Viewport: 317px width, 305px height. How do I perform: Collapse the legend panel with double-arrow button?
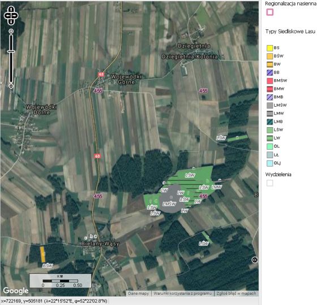pos(255,260)
